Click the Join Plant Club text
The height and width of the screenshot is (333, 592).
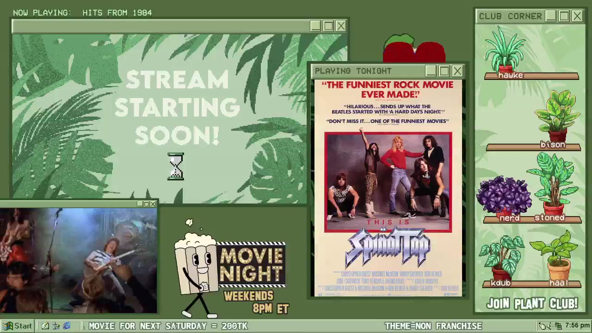(532, 303)
